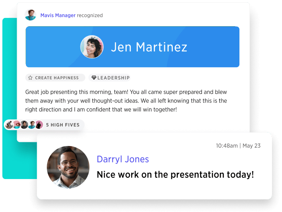Viewport: 282px width, 212px height.
Task: Click the 10:48am | May 23 timestamp
Action: pos(238,146)
